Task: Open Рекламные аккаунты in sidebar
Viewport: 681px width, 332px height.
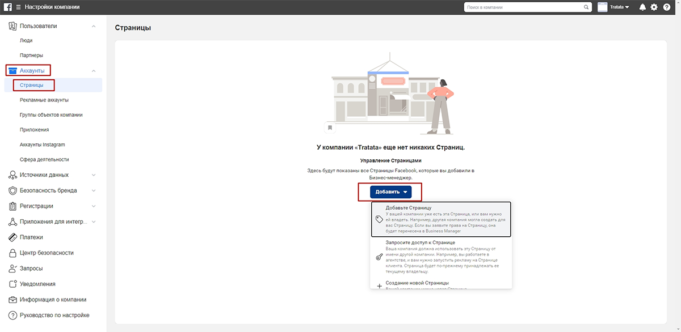Action: pos(44,100)
